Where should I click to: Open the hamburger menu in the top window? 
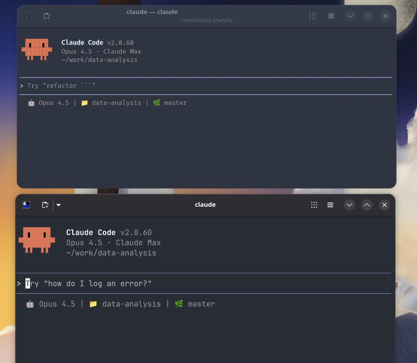tap(331, 16)
